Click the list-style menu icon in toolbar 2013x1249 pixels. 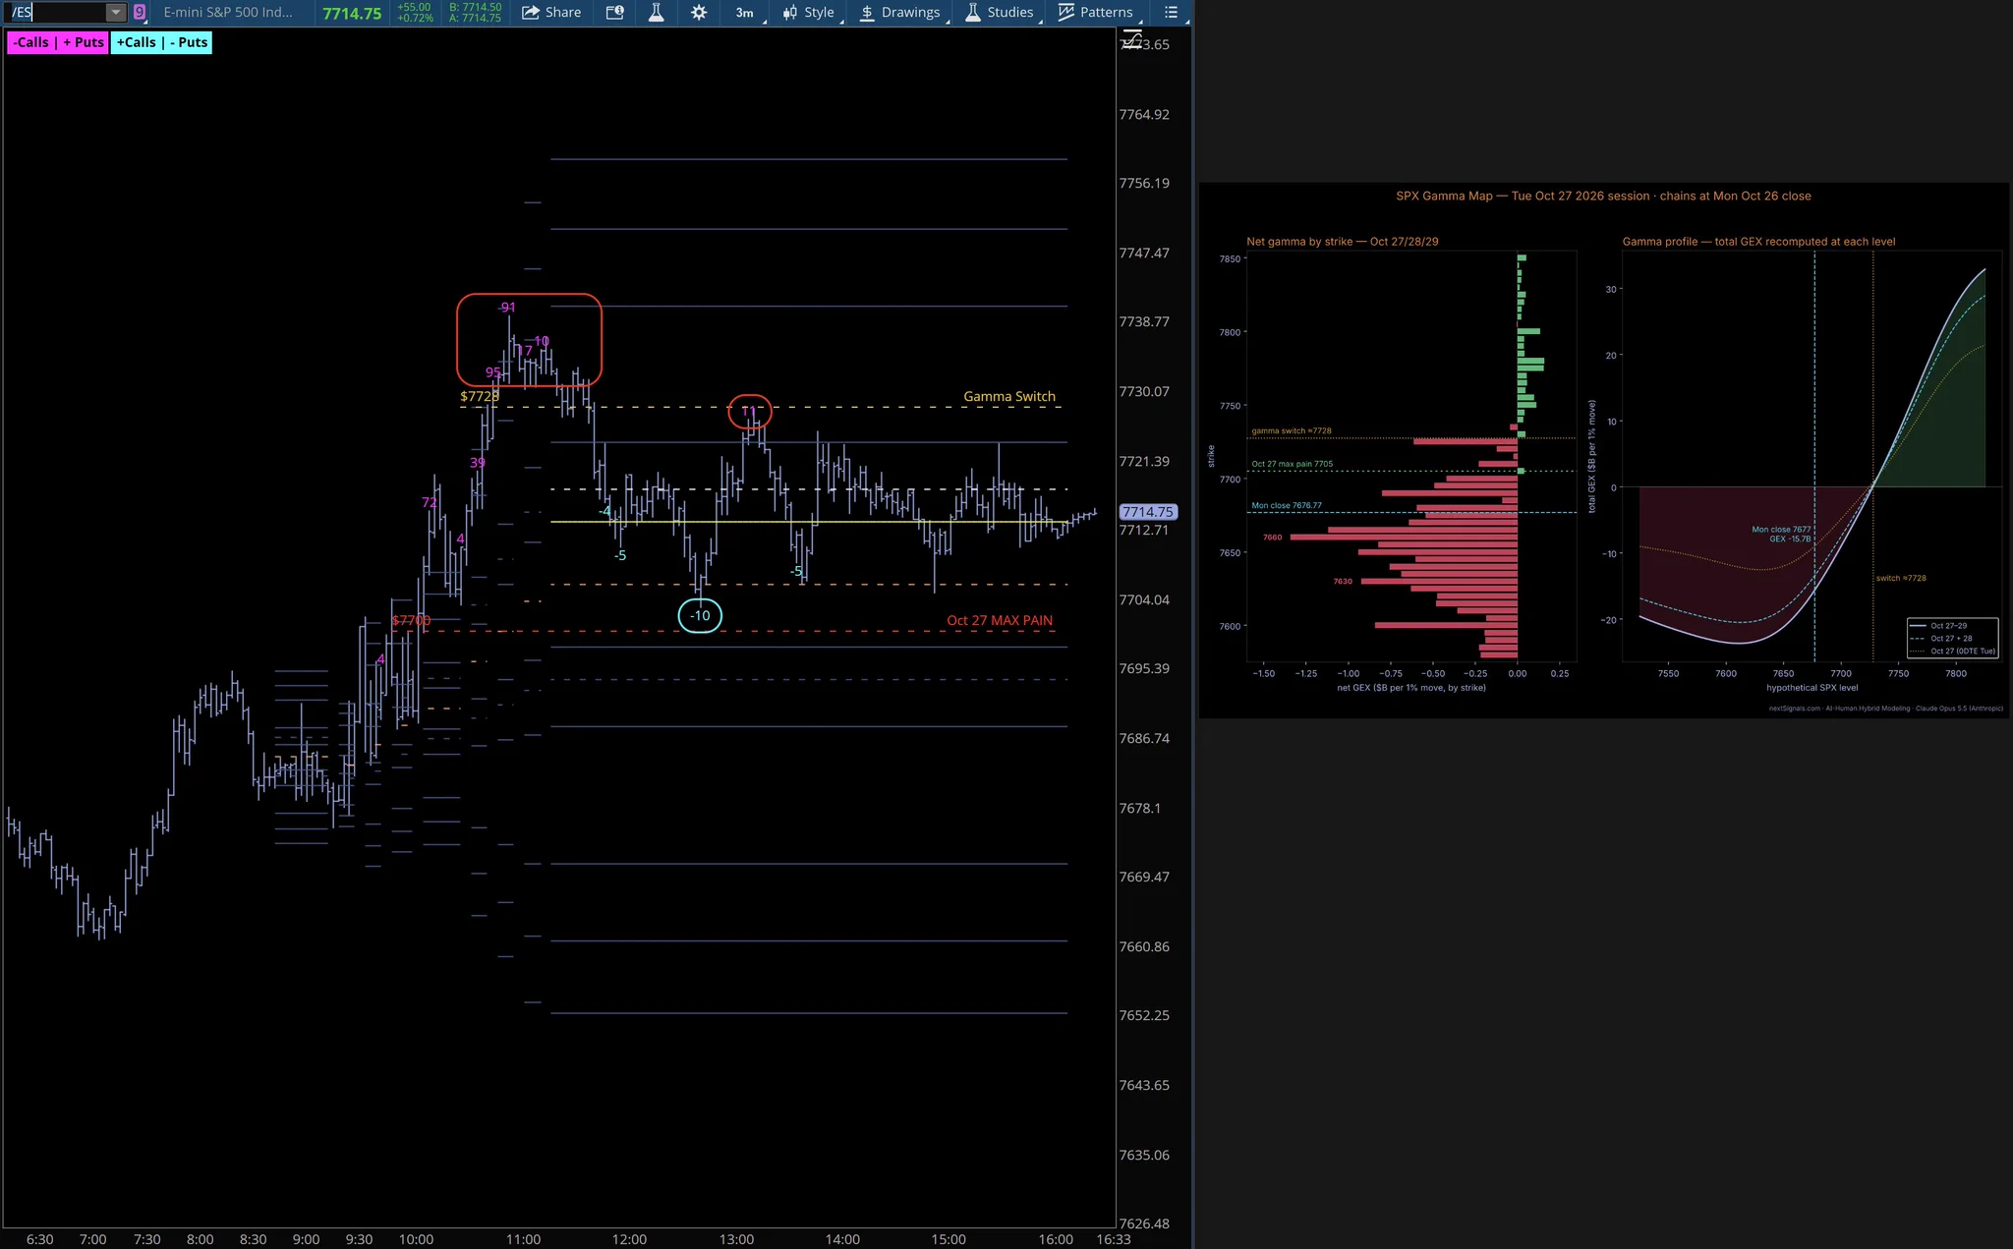click(1171, 13)
